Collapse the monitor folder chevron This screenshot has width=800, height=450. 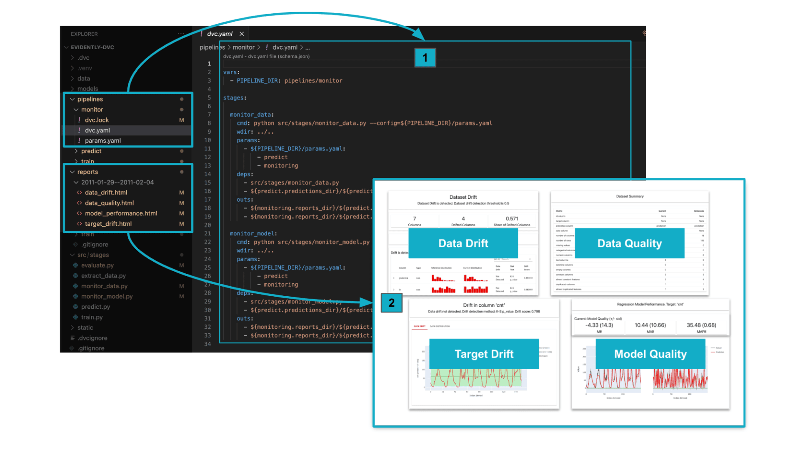tap(76, 110)
